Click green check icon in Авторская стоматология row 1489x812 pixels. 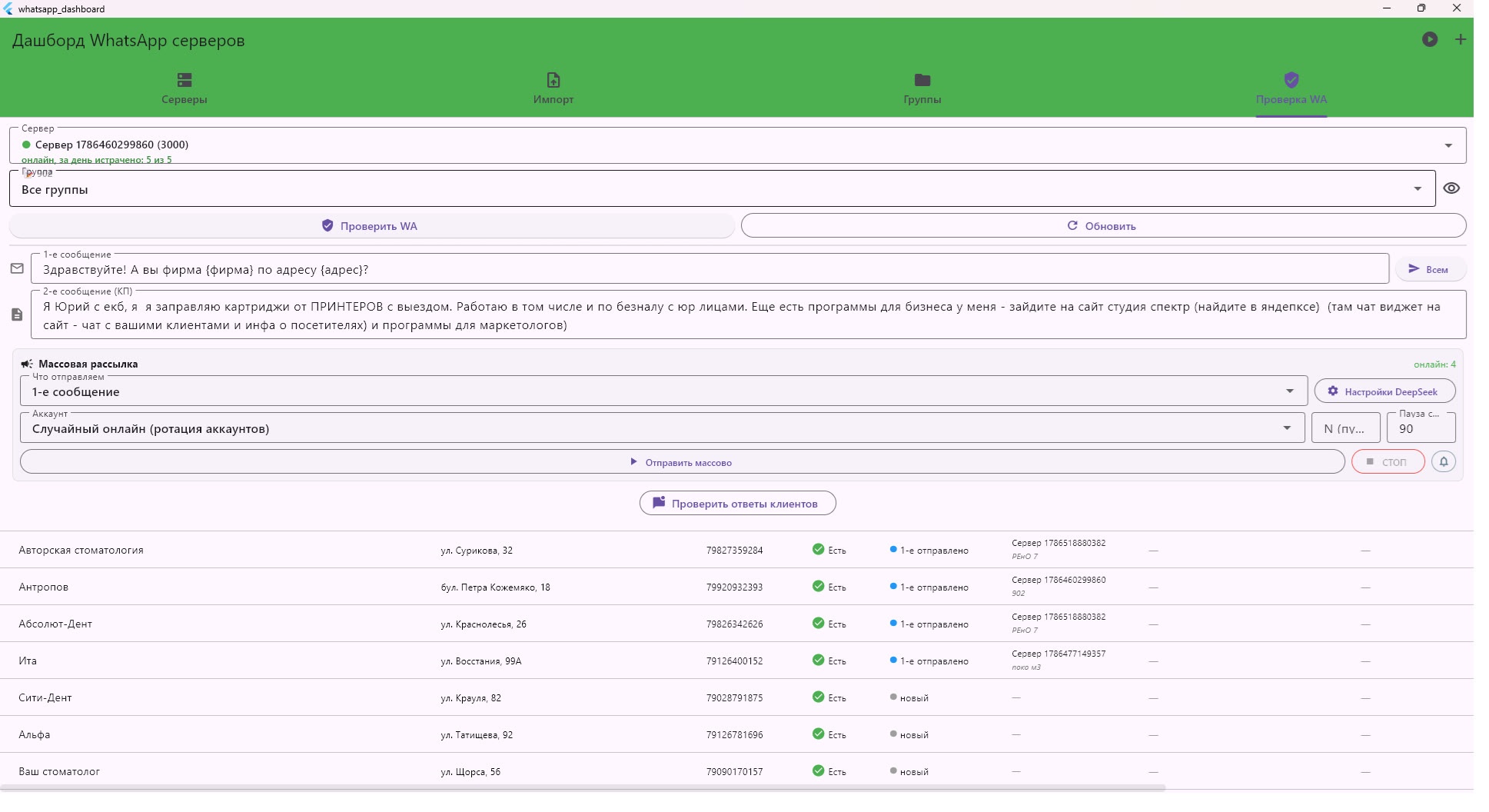[x=818, y=549]
